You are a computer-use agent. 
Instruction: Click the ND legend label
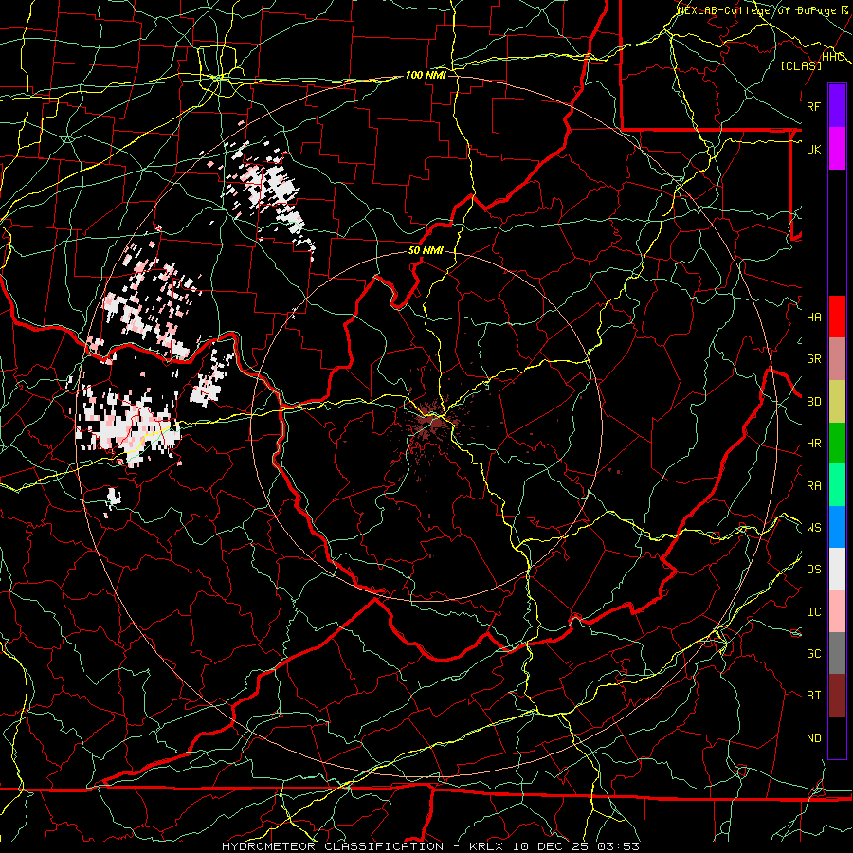(813, 738)
